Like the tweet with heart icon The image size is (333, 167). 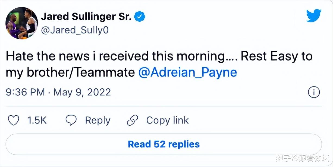point(13,120)
